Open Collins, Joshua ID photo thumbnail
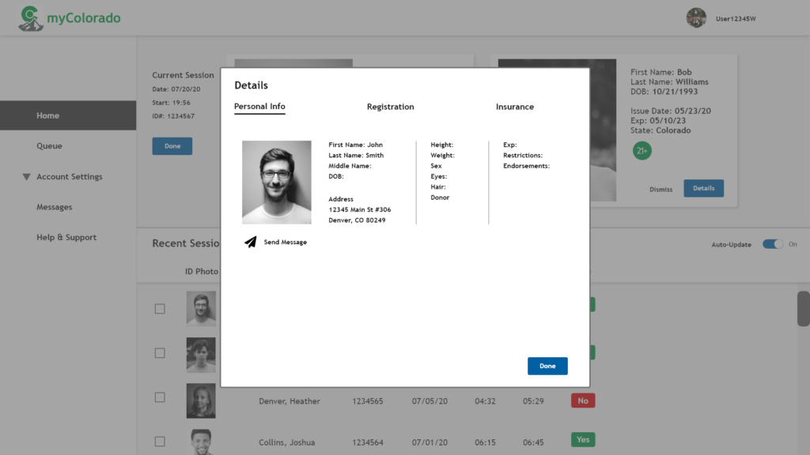Screen dimensions: 810x455 201,442
